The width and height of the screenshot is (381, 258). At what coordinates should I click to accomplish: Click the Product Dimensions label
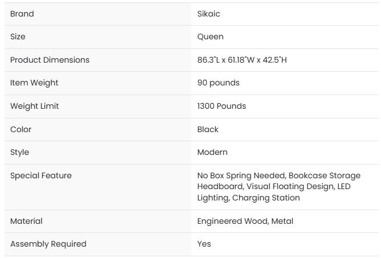coord(50,60)
